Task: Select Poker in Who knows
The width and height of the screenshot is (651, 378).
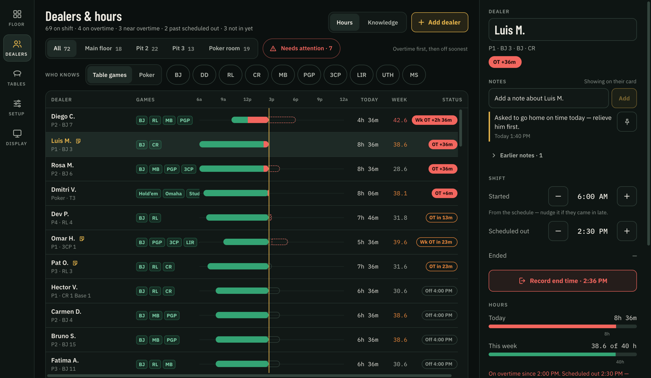Action: (146, 75)
